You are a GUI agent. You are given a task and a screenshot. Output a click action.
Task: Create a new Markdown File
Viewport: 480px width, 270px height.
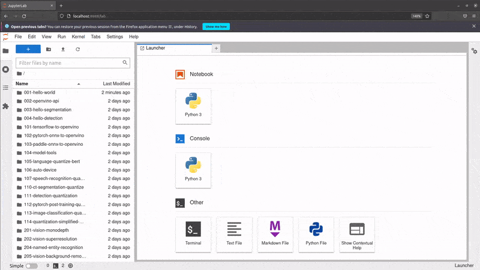[275, 235]
